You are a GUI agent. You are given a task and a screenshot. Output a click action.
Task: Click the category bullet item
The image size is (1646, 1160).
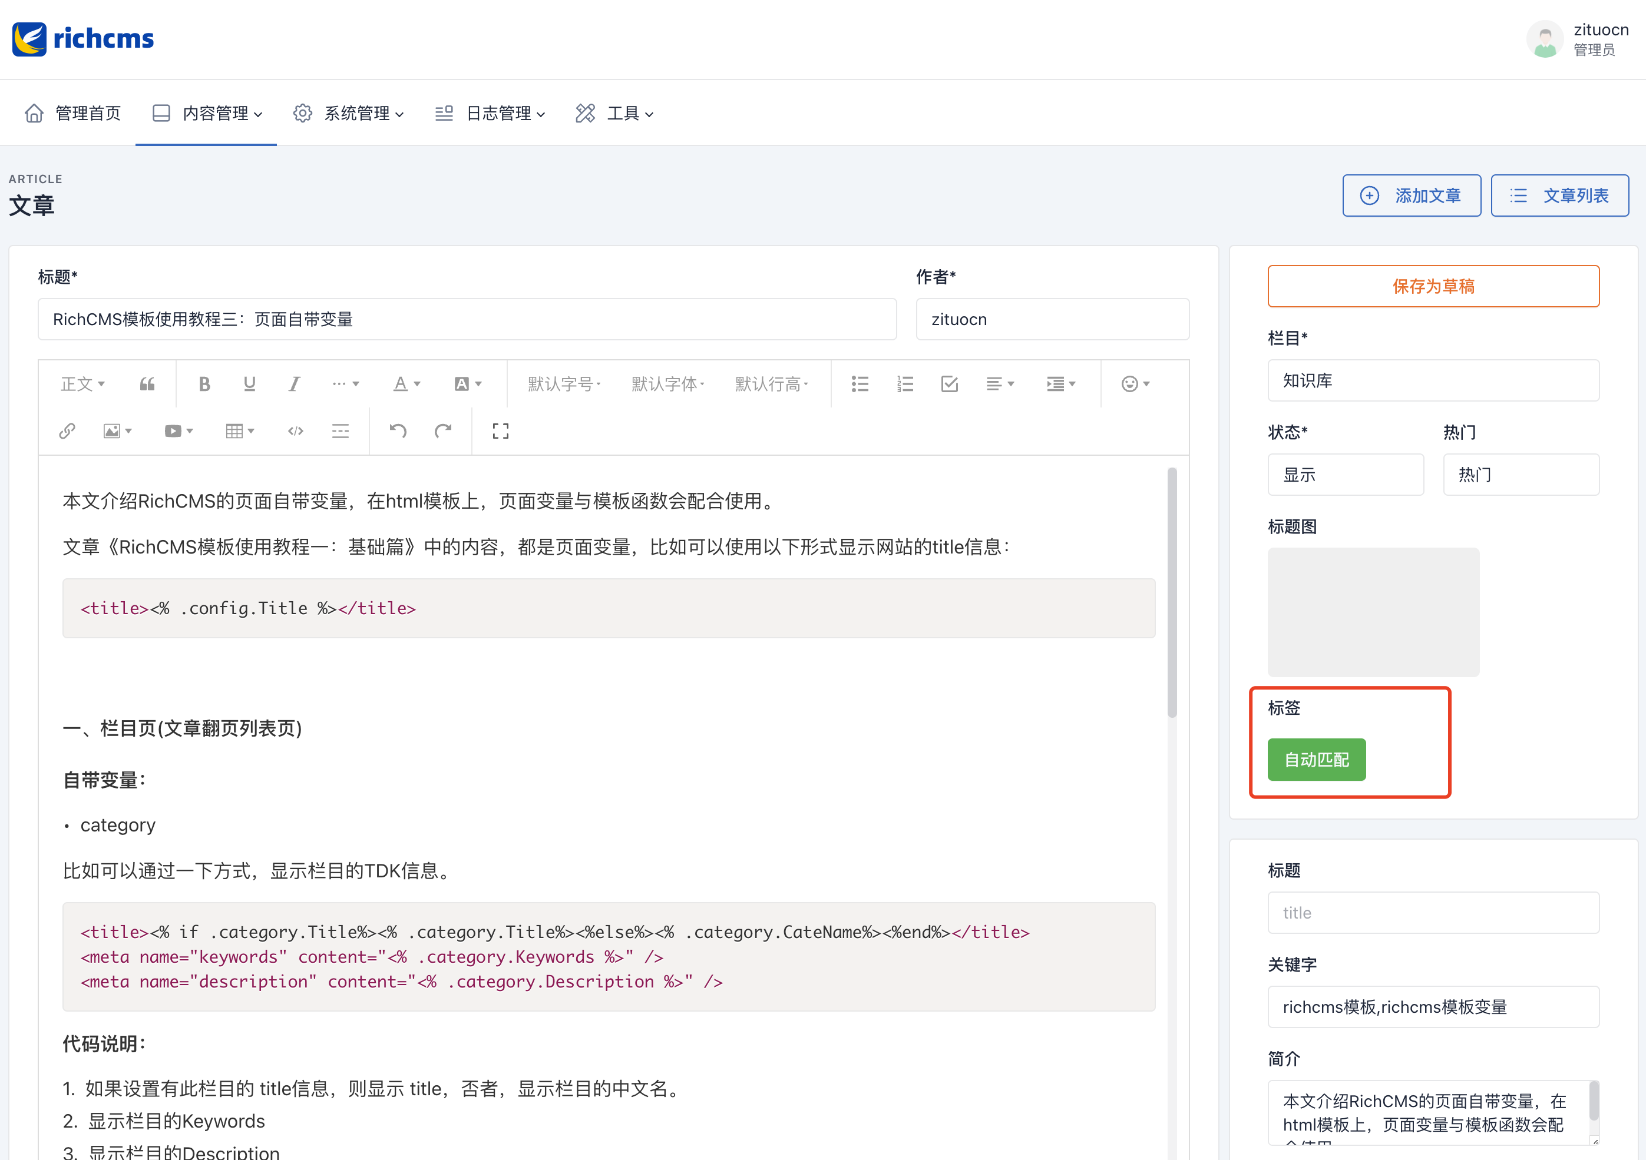click(118, 826)
